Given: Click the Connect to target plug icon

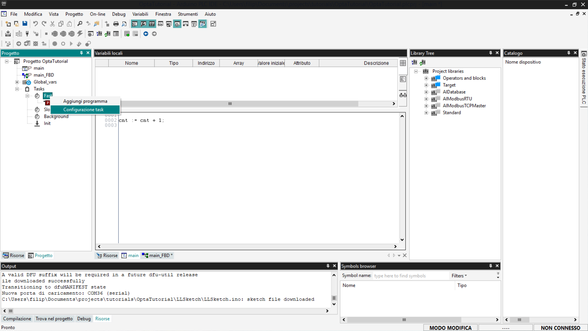Looking at the screenshot, I should [x=27, y=34].
